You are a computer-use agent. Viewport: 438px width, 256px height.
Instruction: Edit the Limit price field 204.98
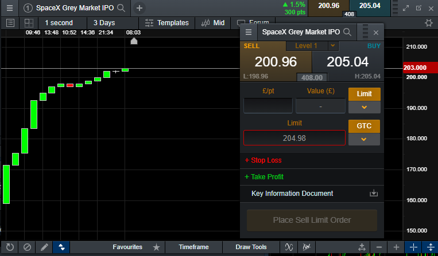294,138
